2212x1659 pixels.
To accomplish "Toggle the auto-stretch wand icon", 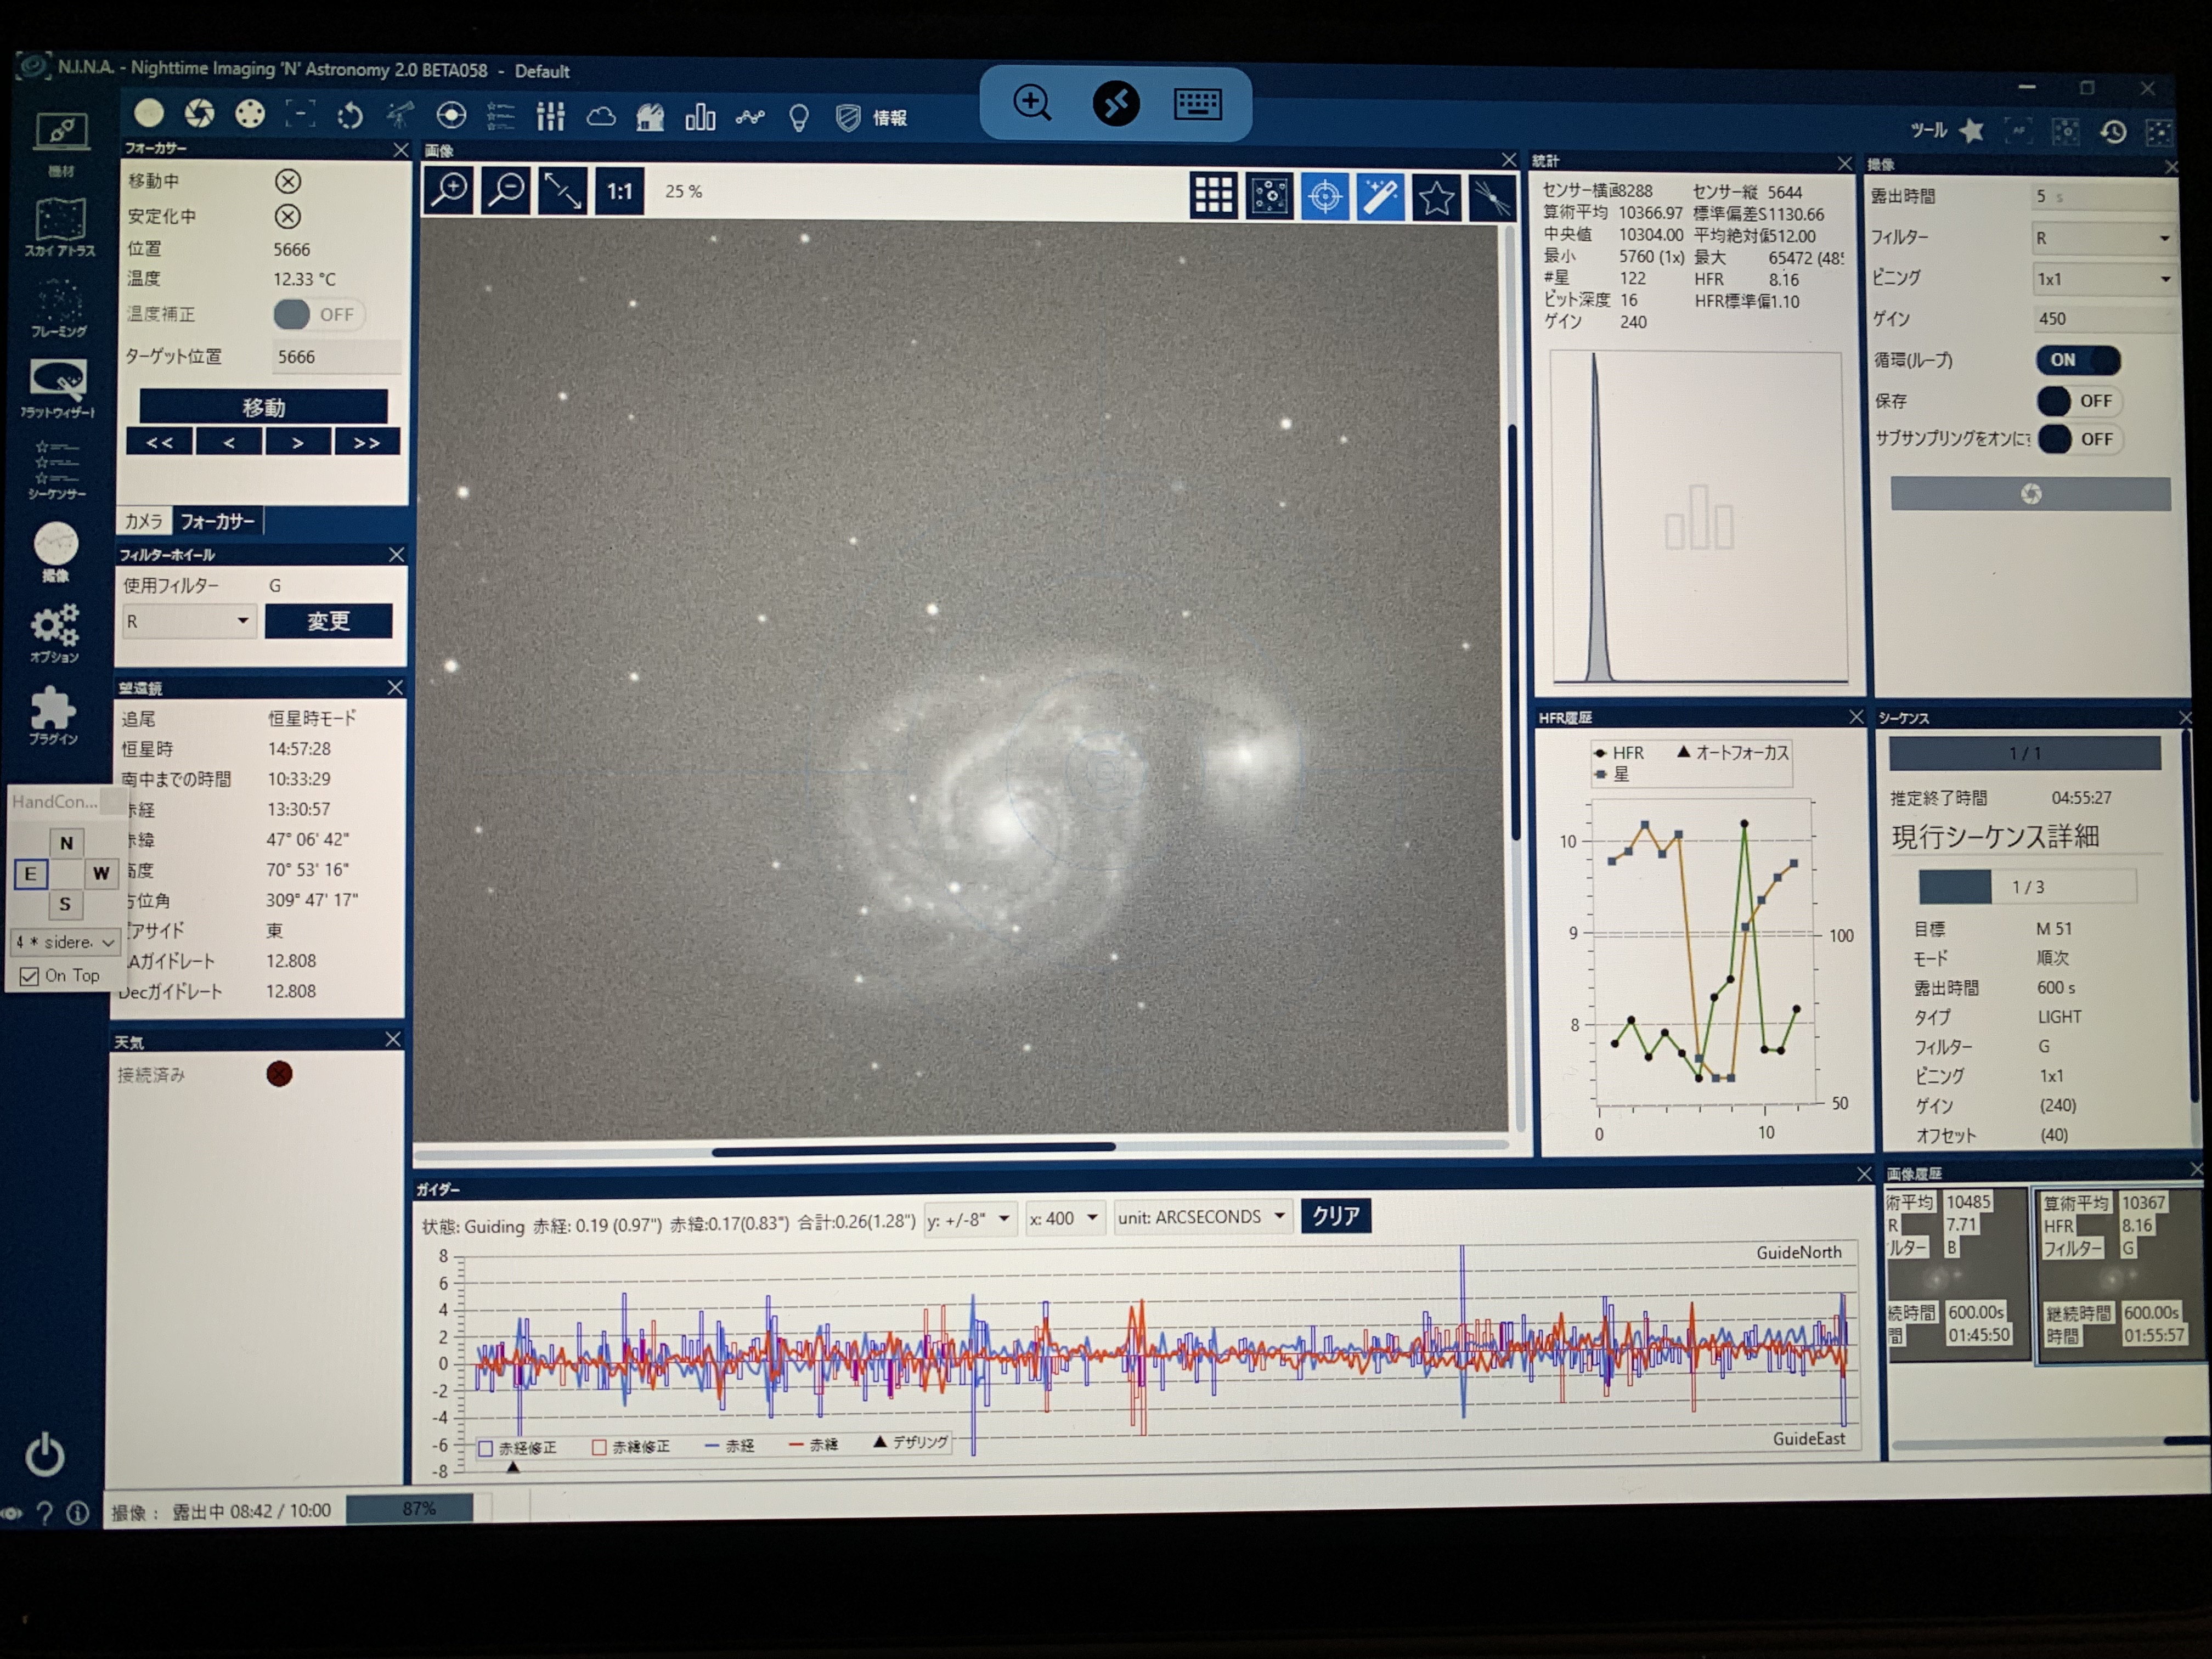I will 1380,196.
